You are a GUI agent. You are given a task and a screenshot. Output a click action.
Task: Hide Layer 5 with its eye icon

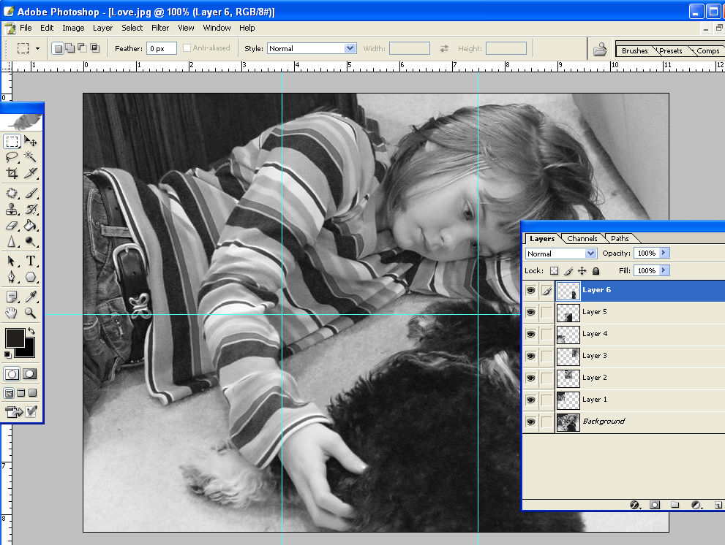pyautogui.click(x=531, y=312)
